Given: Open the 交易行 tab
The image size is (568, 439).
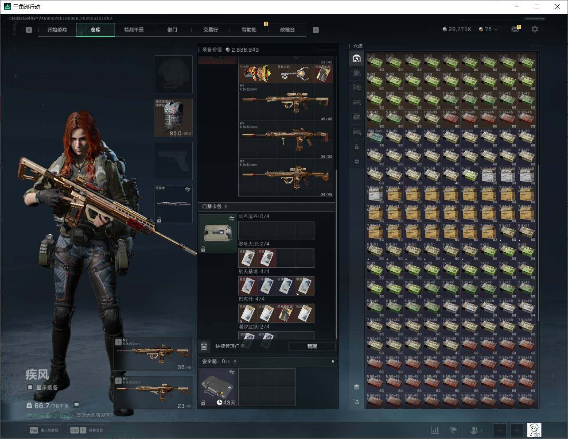Looking at the screenshot, I should pos(210,30).
